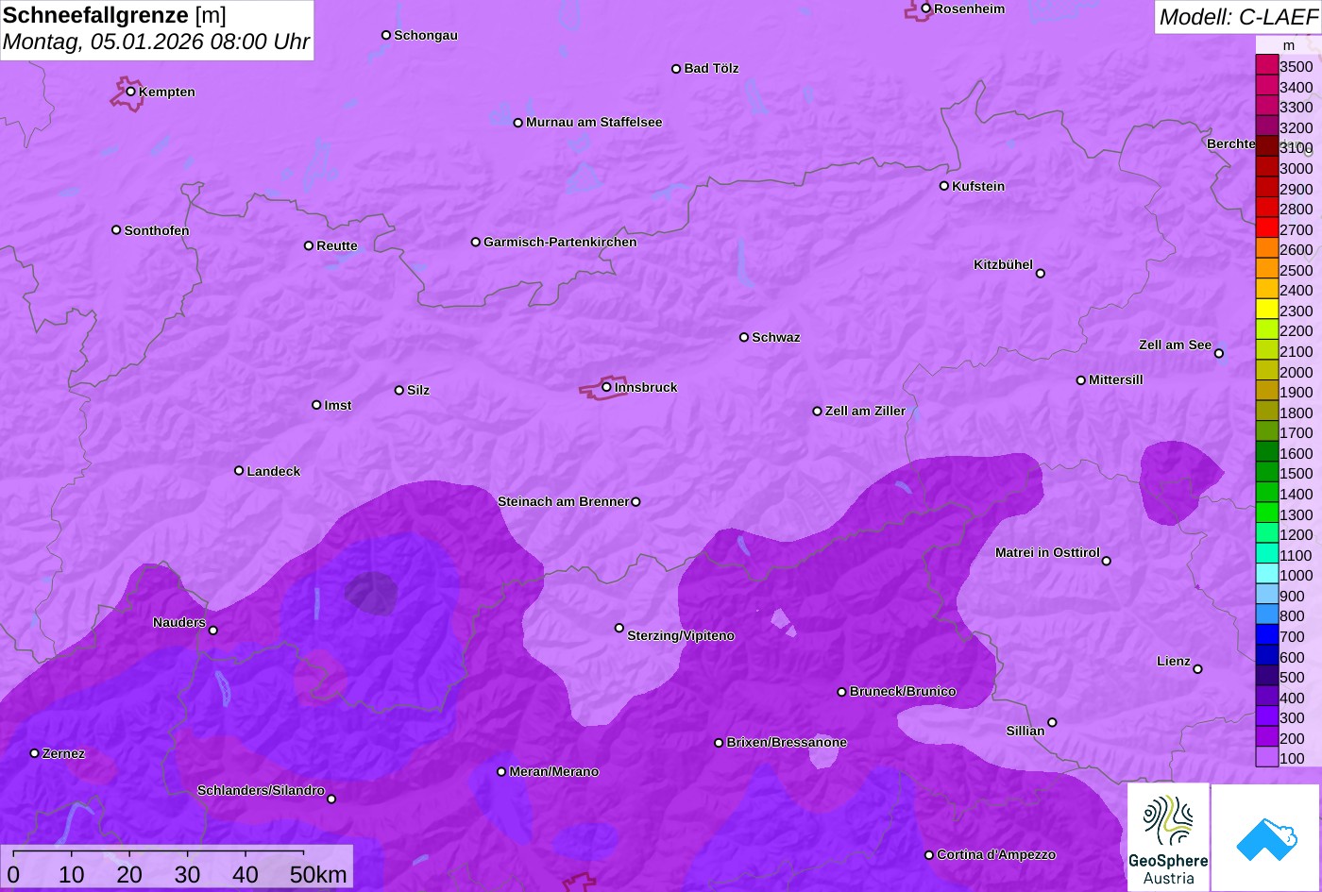Image resolution: width=1322 pixels, height=892 pixels.
Task: Select the Innsbruck city marker dot
Action: click(606, 386)
